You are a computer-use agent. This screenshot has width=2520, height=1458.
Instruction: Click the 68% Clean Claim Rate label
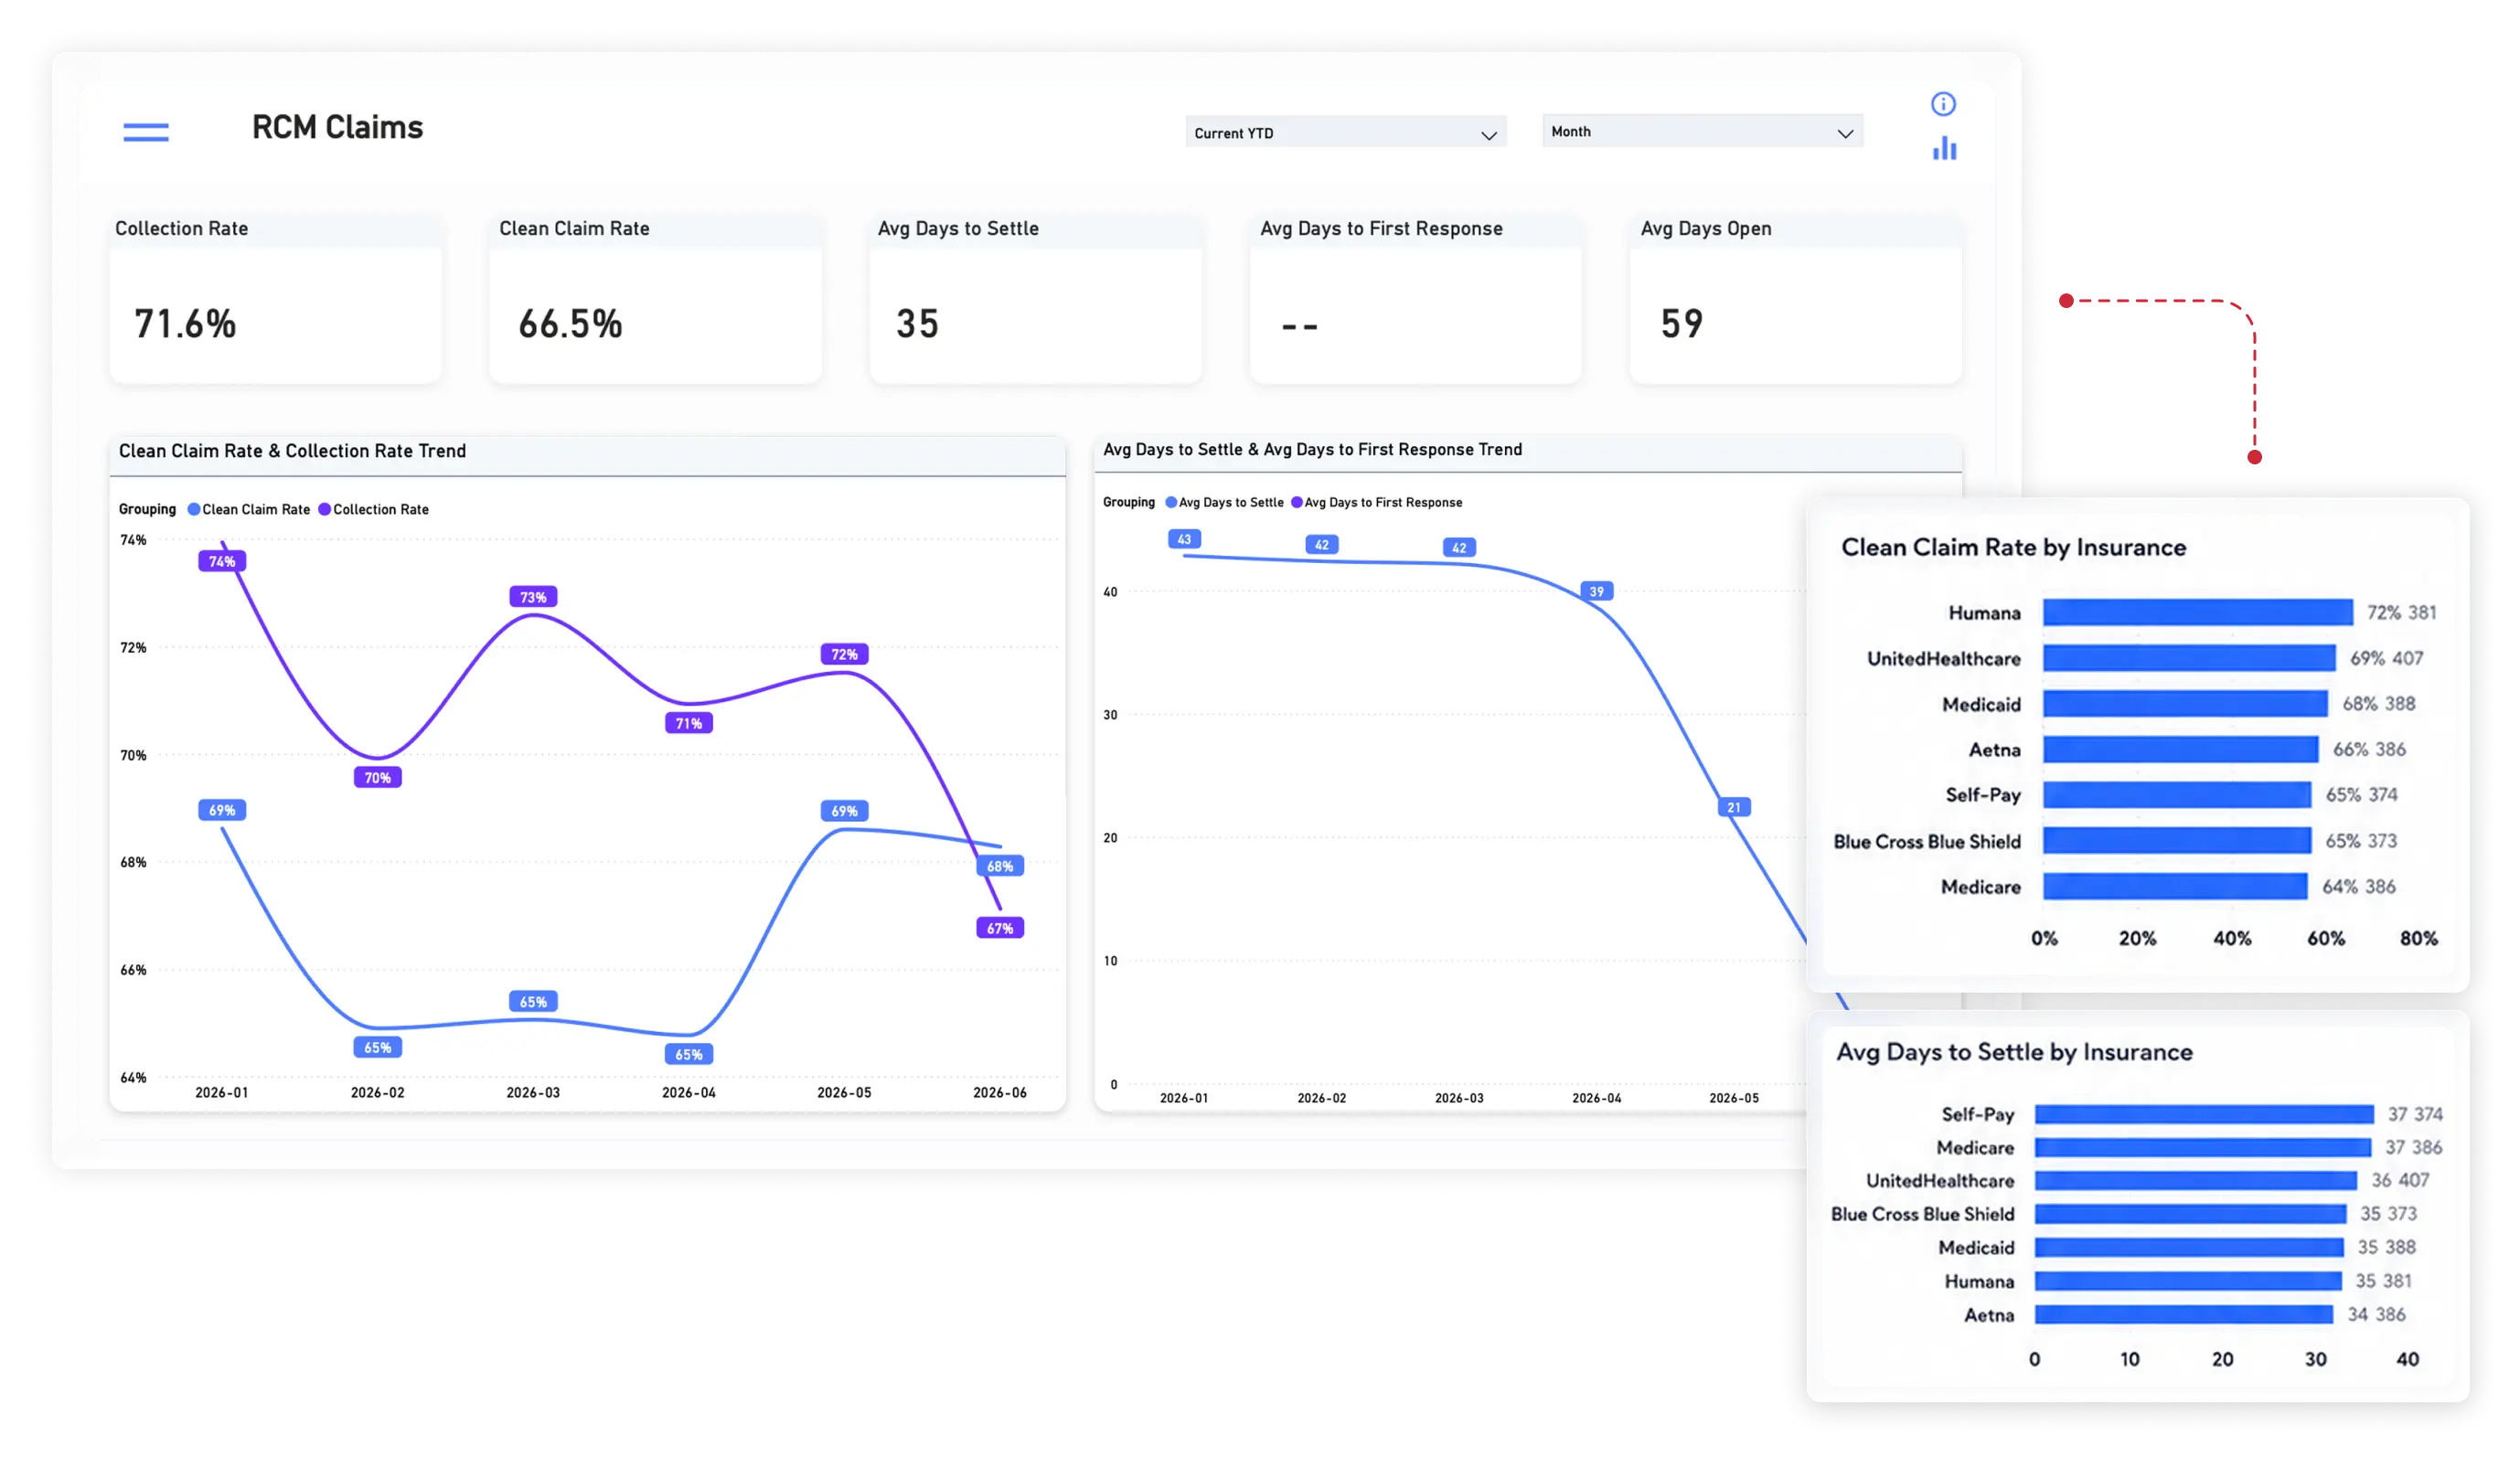pos(1000,866)
